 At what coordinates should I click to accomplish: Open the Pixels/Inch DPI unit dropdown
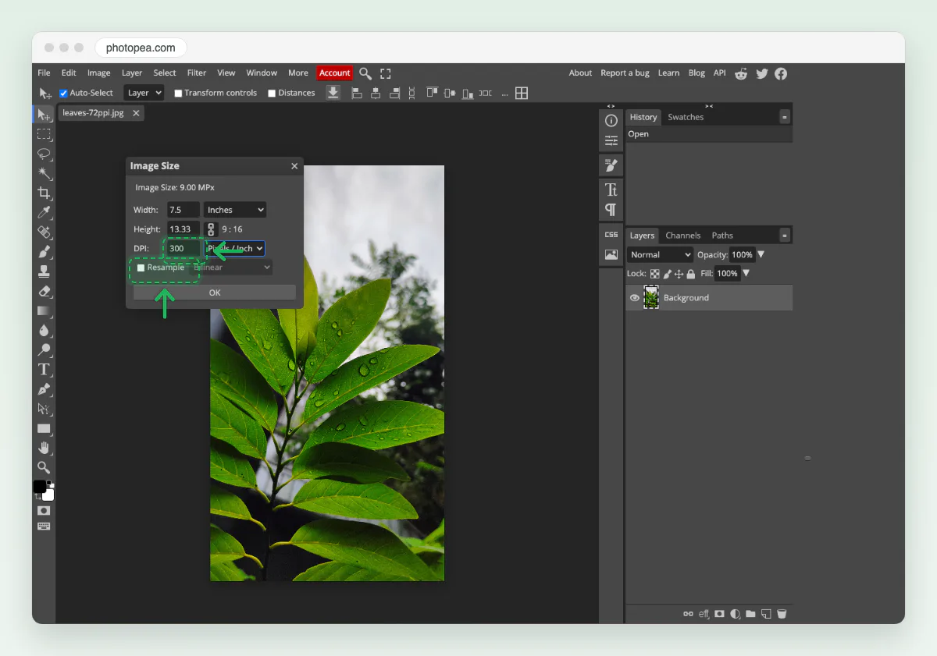237,249
